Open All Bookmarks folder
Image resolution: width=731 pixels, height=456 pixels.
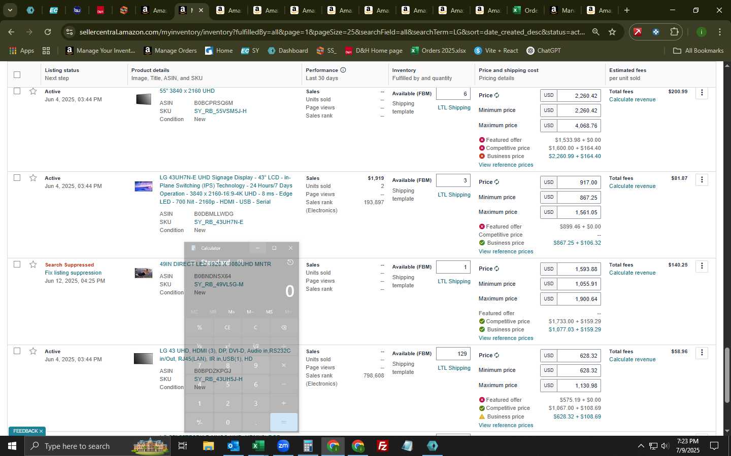coord(698,51)
